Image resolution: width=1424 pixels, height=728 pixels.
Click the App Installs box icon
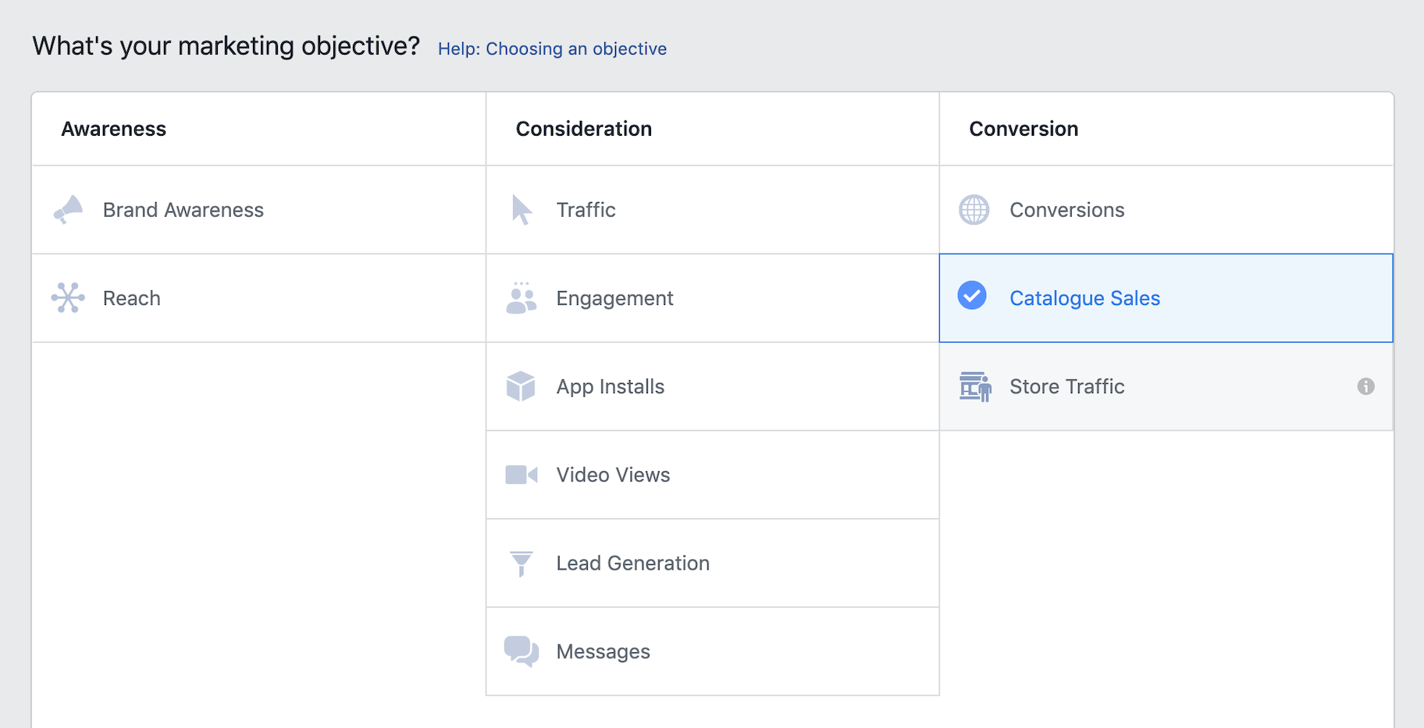tap(521, 386)
